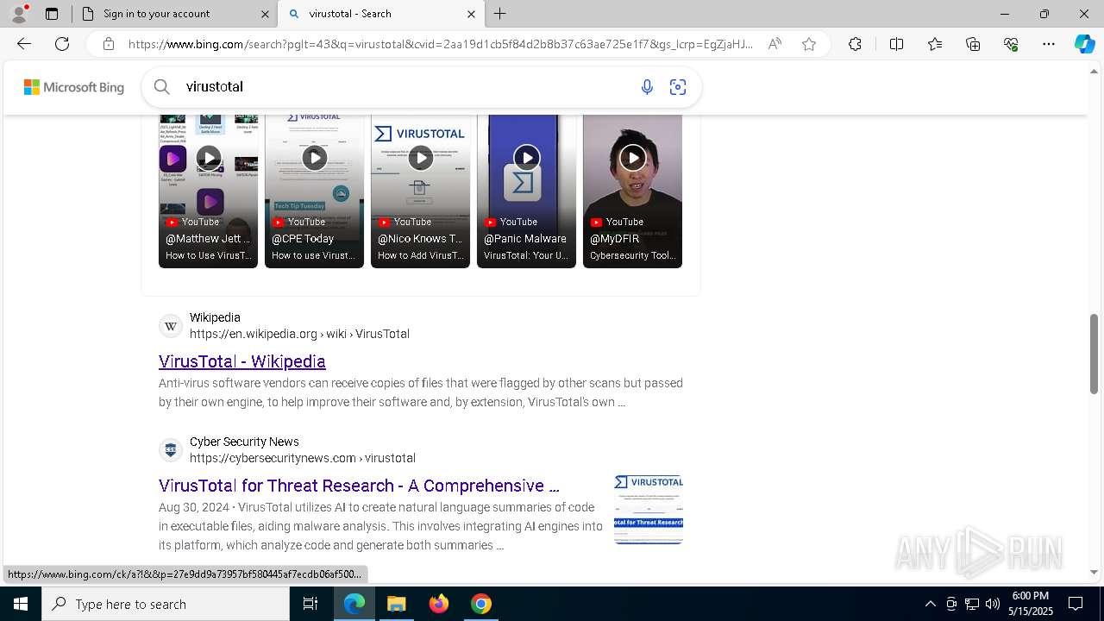The image size is (1104, 621).
Task: Play the @Panic Malware video
Action: click(x=526, y=158)
